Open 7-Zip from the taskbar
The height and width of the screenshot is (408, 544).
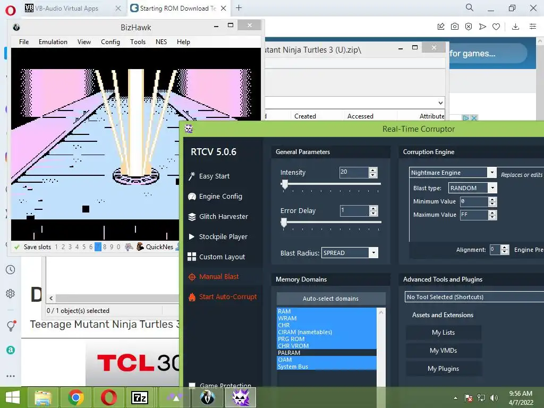pyautogui.click(x=140, y=397)
